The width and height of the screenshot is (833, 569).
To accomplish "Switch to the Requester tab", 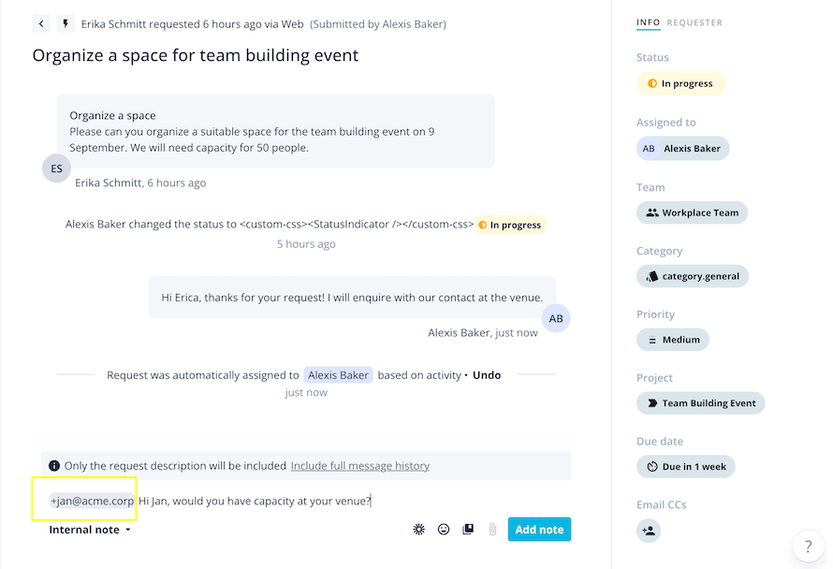I will 694,22.
